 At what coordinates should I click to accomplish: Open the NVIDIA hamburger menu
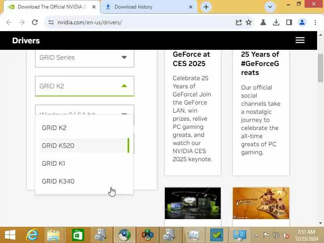tap(300, 40)
